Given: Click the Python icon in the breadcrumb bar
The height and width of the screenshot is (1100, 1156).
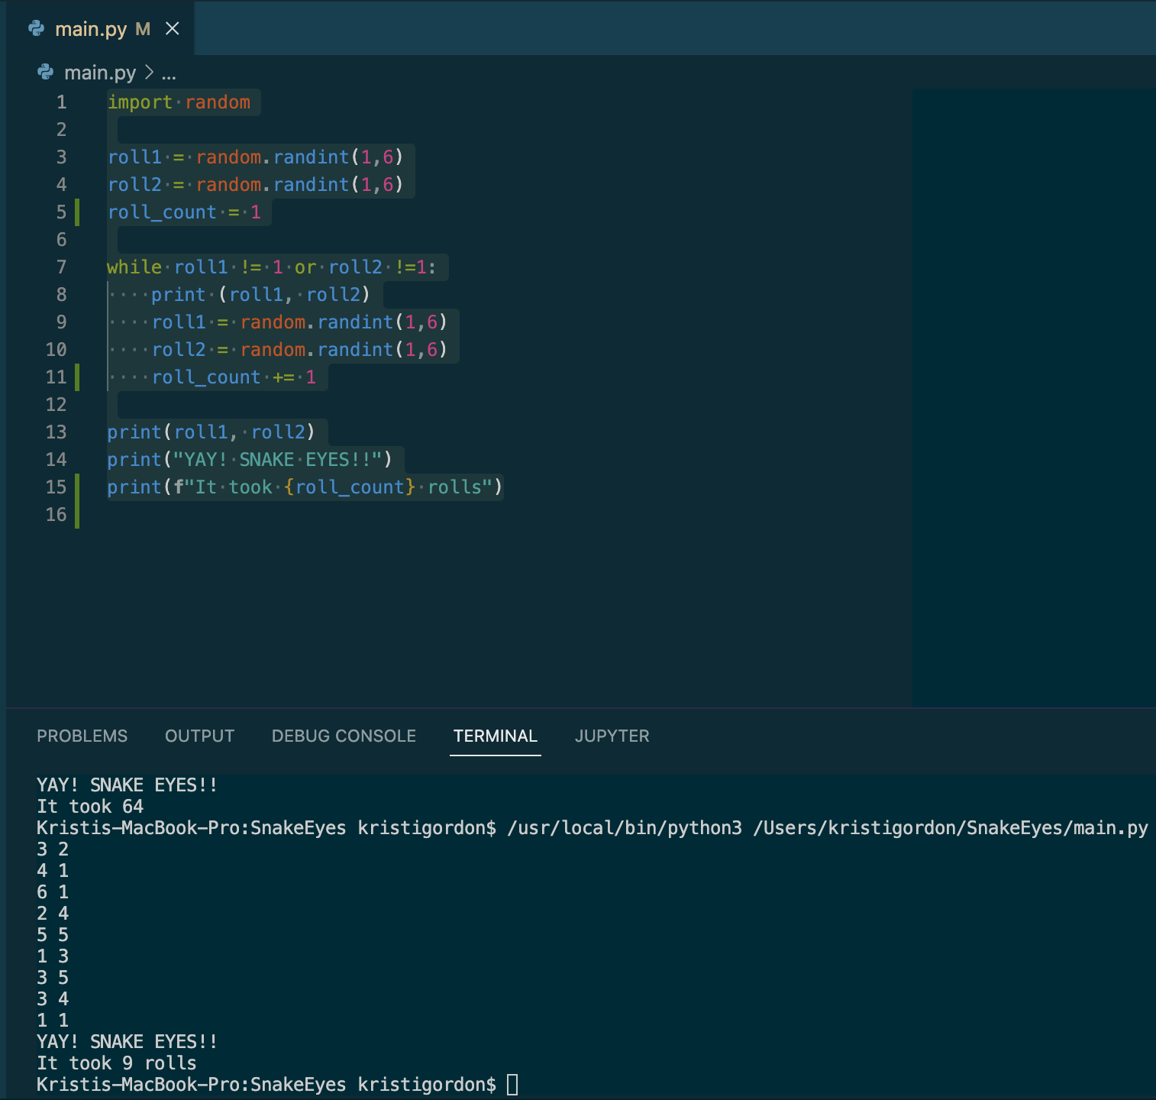Looking at the screenshot, I should click(45, 73).
